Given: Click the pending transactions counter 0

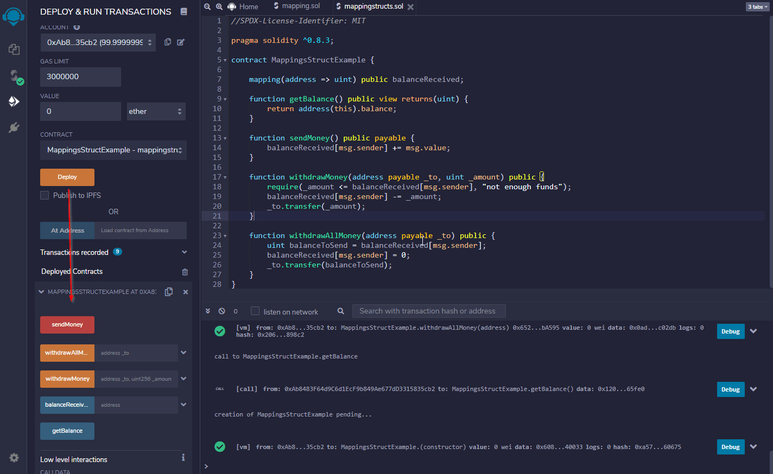Looking at the screenshot, I should pos(236,311).
